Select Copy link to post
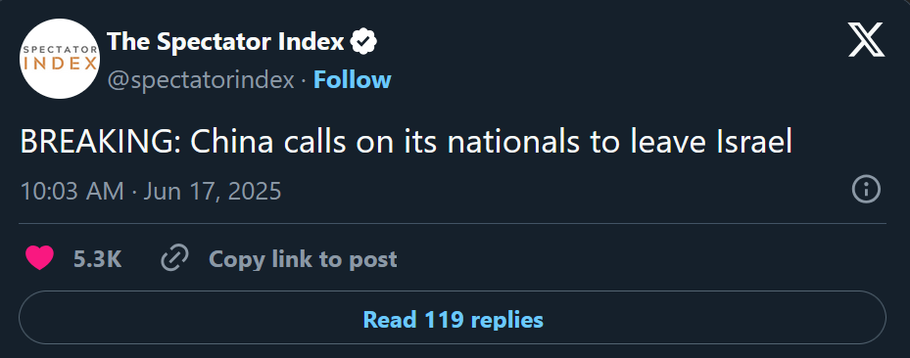The height and width of the screenshot is (358, 910). 303,259
